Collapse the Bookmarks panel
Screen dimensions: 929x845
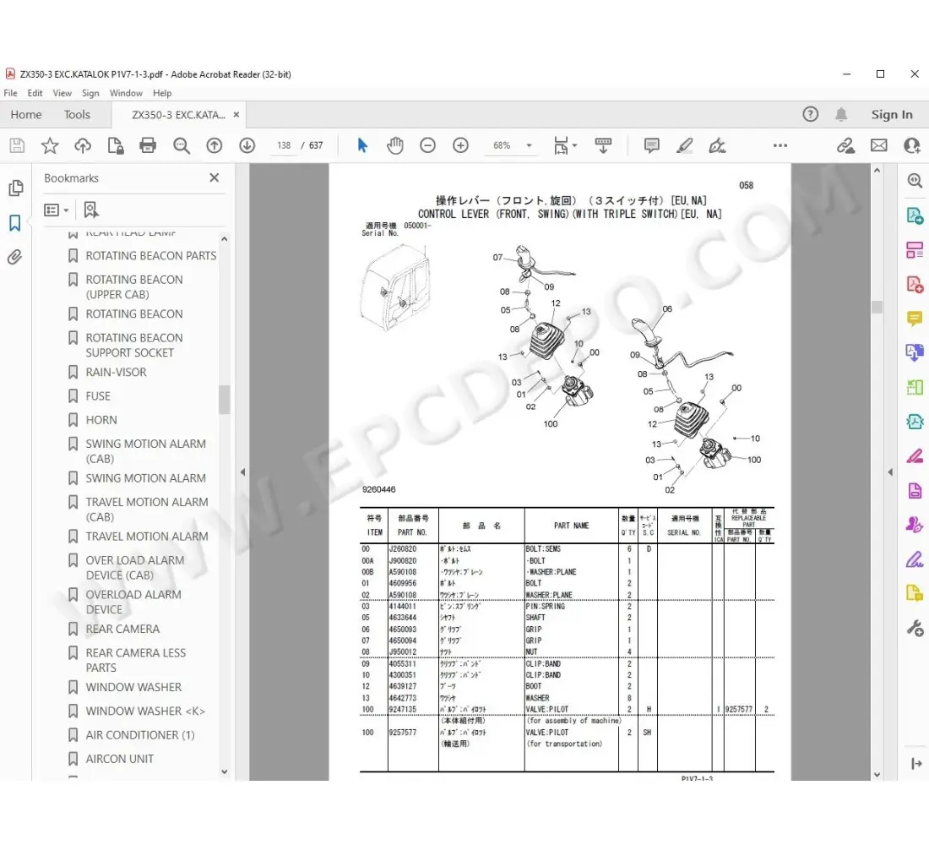coord(214,177)
